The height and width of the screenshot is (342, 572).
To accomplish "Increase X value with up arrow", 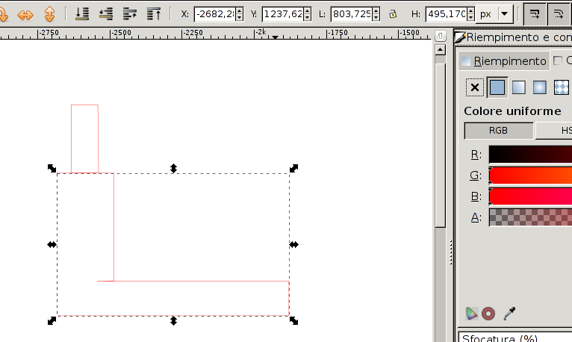I will point(239,11).
